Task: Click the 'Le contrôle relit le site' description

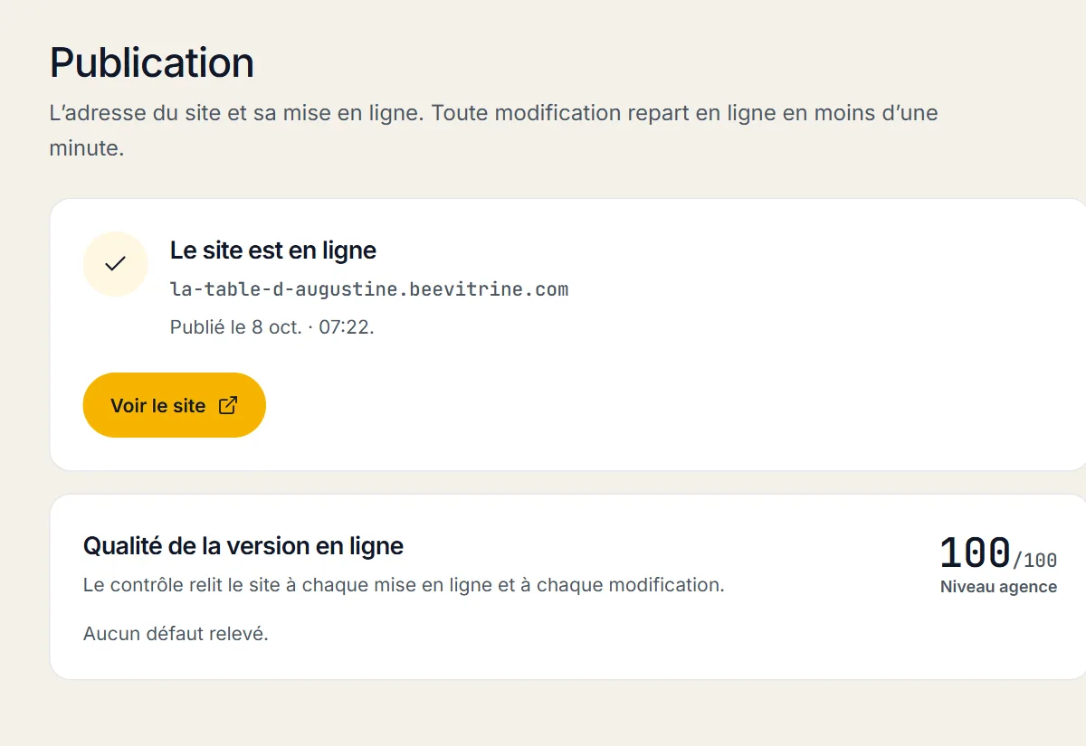Action: [x=404, y=585]
